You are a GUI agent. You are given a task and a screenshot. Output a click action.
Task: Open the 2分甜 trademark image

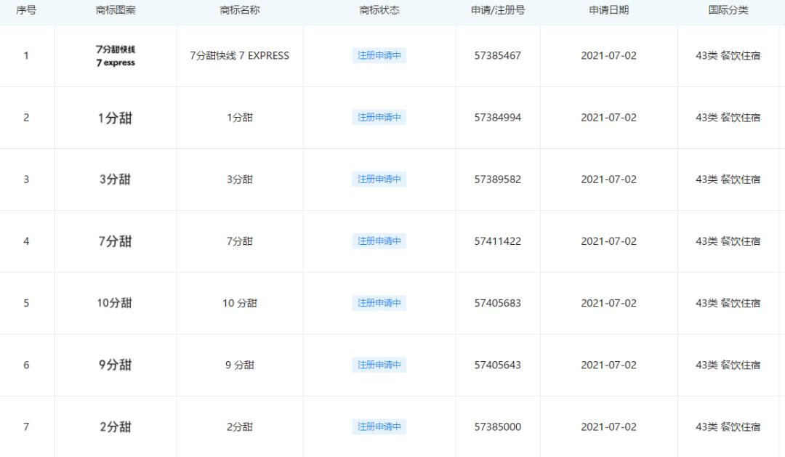point(115,427)
